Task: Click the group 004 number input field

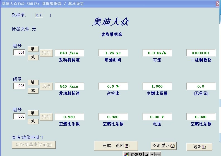Action: (19, 53)
